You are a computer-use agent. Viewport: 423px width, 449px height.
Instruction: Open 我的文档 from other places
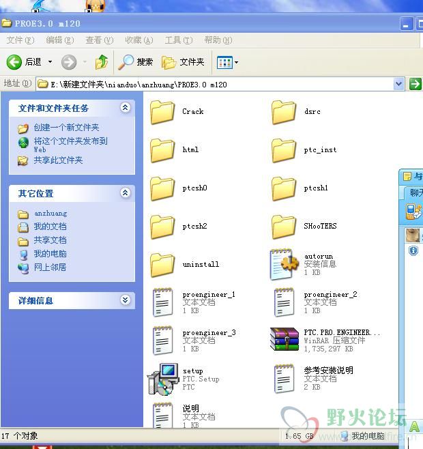click(x=50, y=227)
